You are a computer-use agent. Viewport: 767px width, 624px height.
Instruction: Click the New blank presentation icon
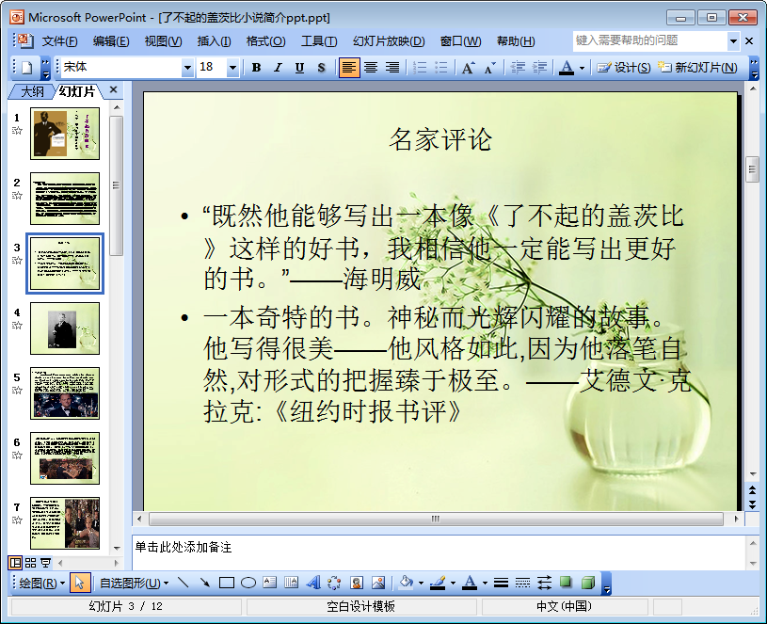27,68
